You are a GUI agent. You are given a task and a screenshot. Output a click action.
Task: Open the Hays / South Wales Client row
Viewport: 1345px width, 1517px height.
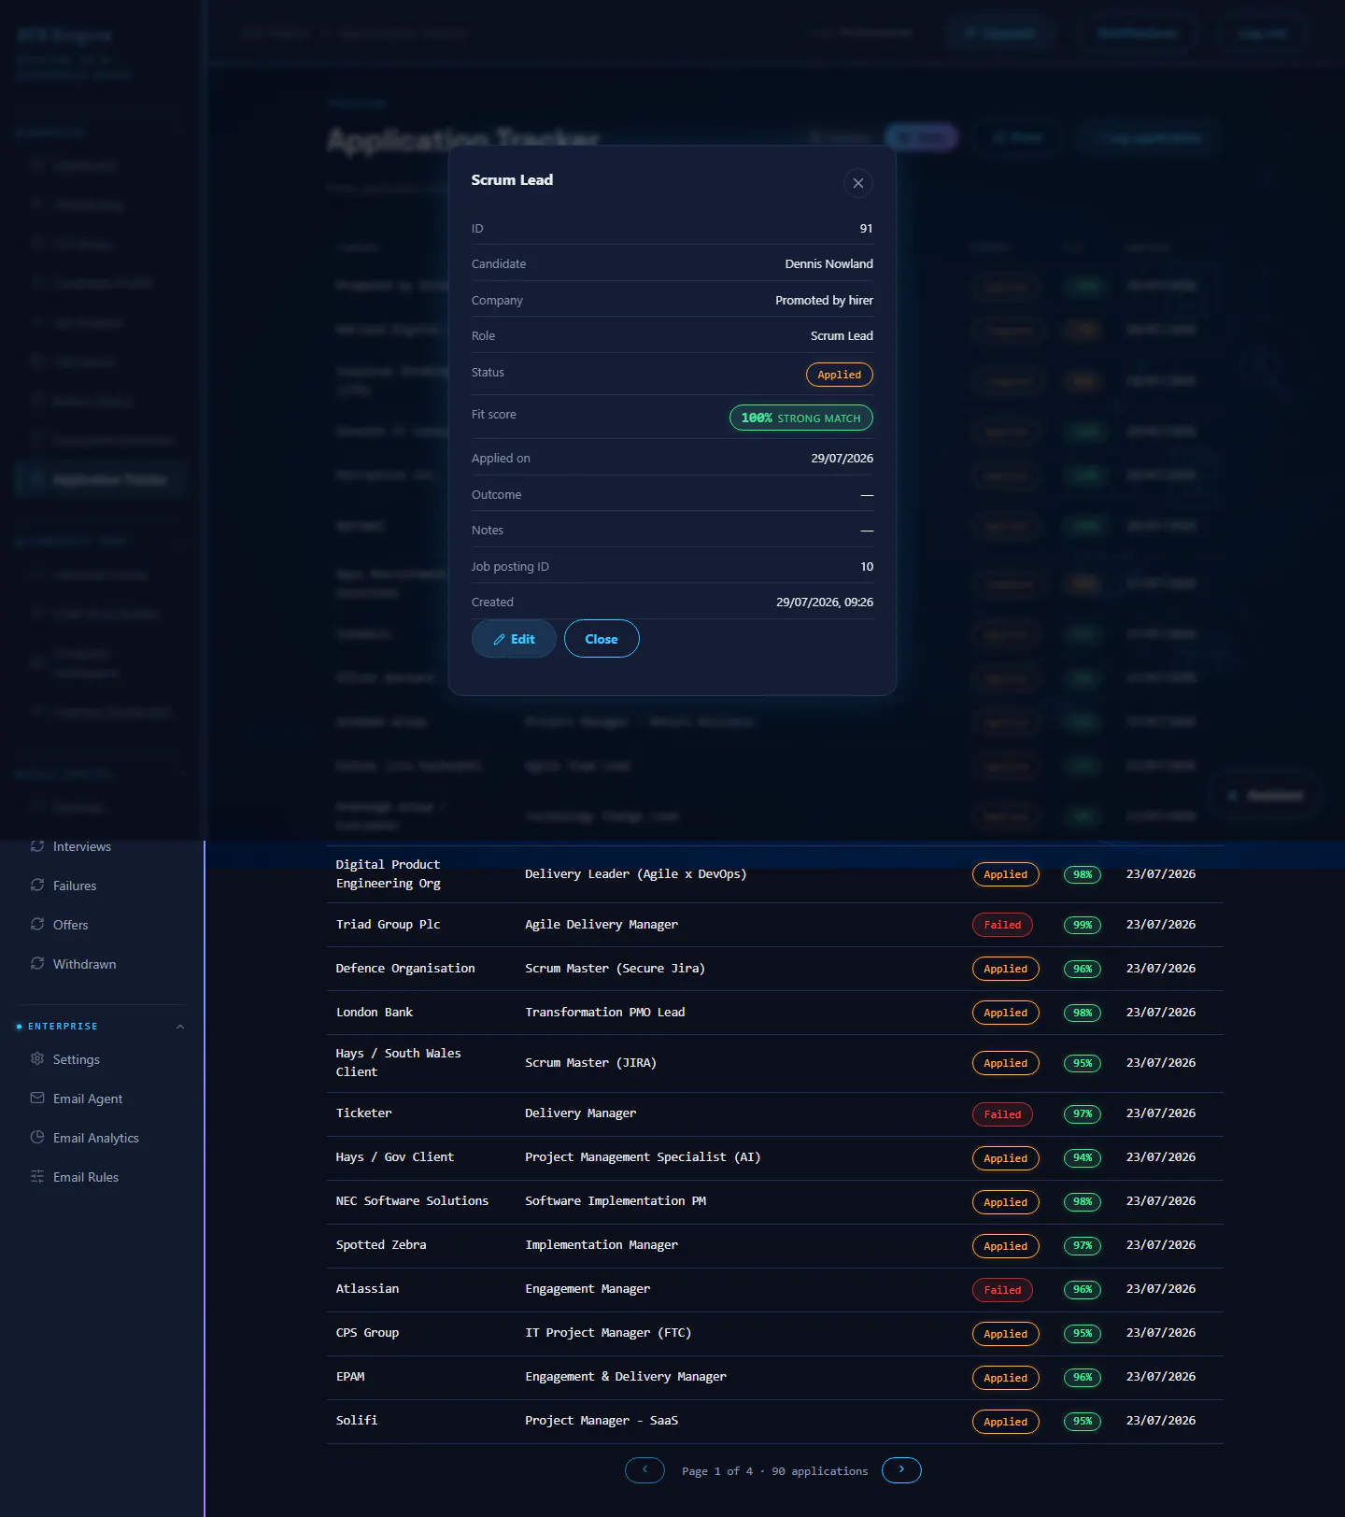pyautogui.click(x=775, y=1063)
